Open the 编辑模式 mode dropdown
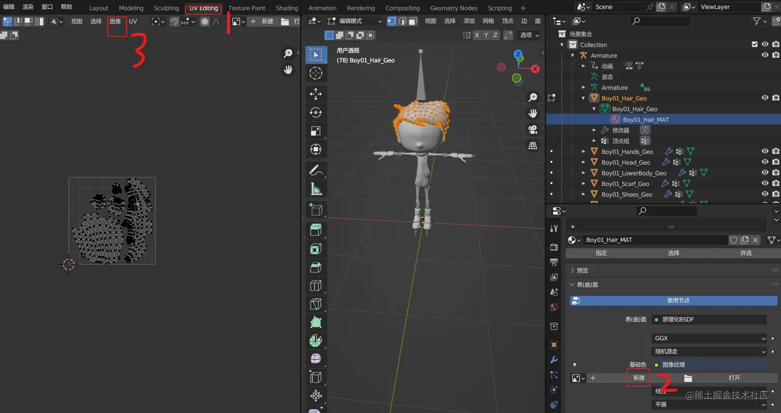781x413 pixels. tap(354, 21)
